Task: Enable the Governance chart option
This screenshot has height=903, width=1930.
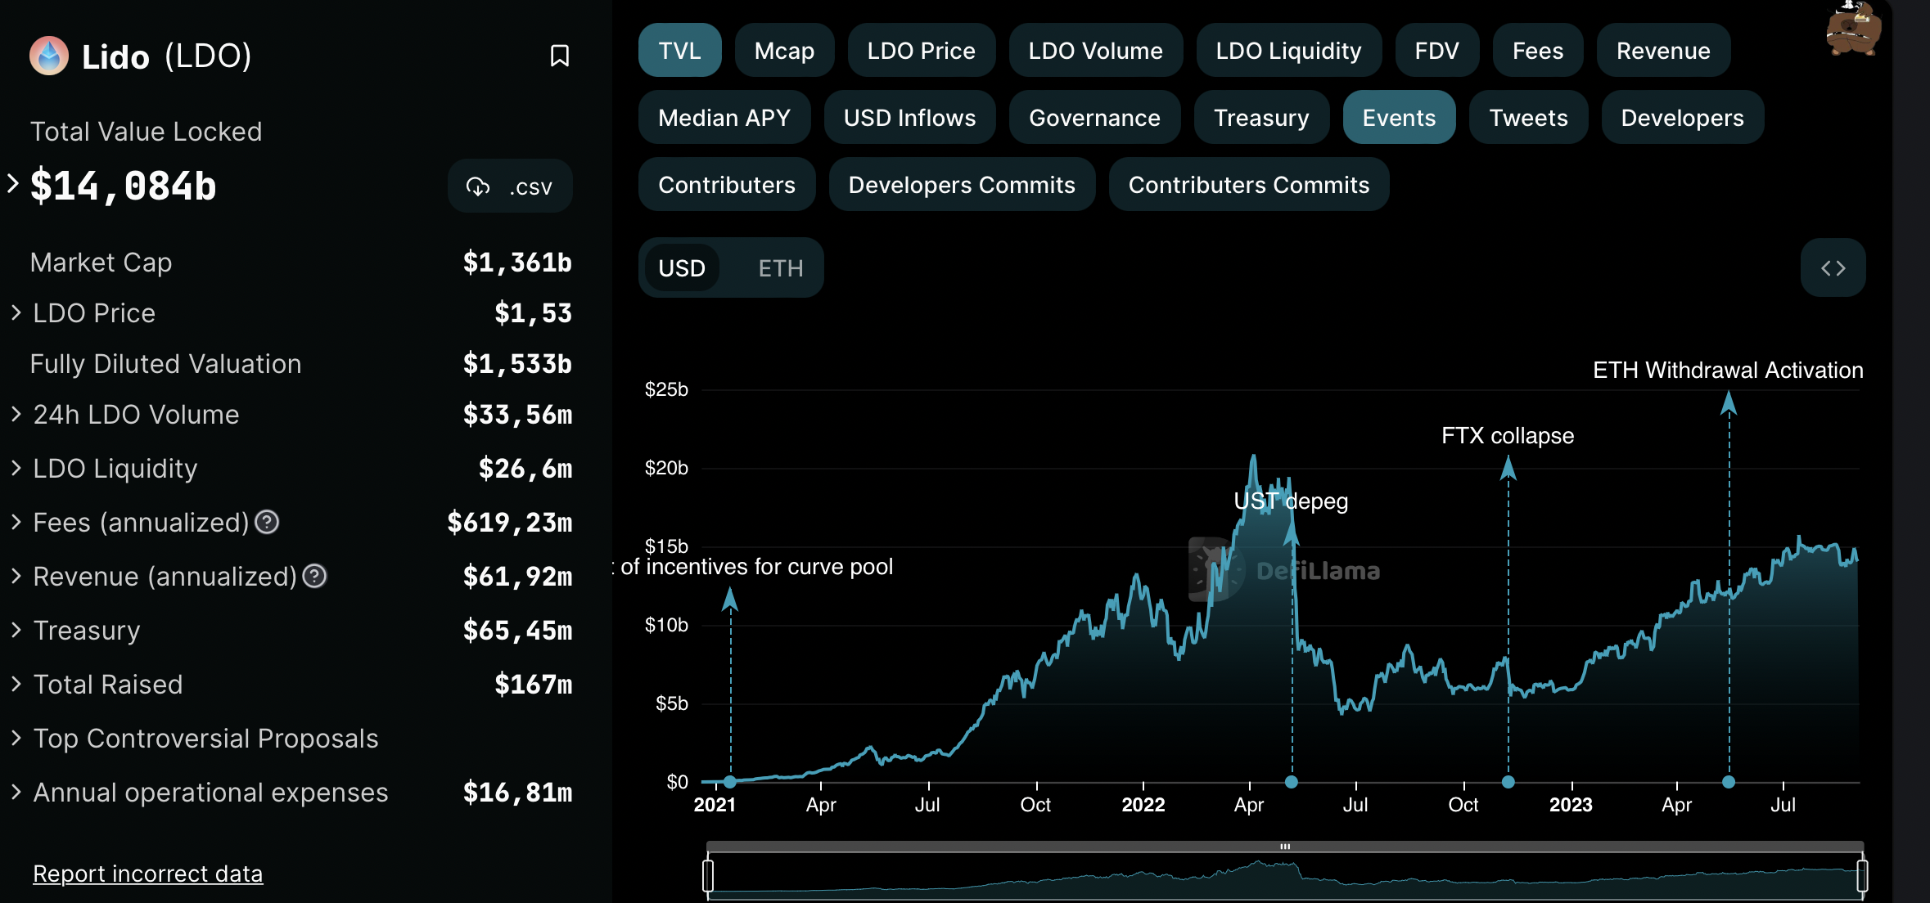Action: point(1094,118)
